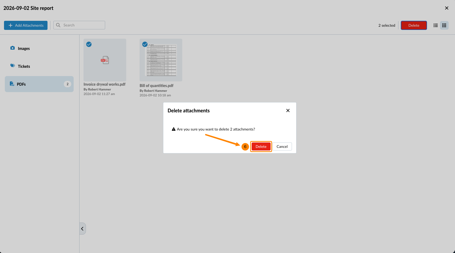Screen dimensions: 455x253
Task: Click the Images camera icon
Action: point(13,48)
